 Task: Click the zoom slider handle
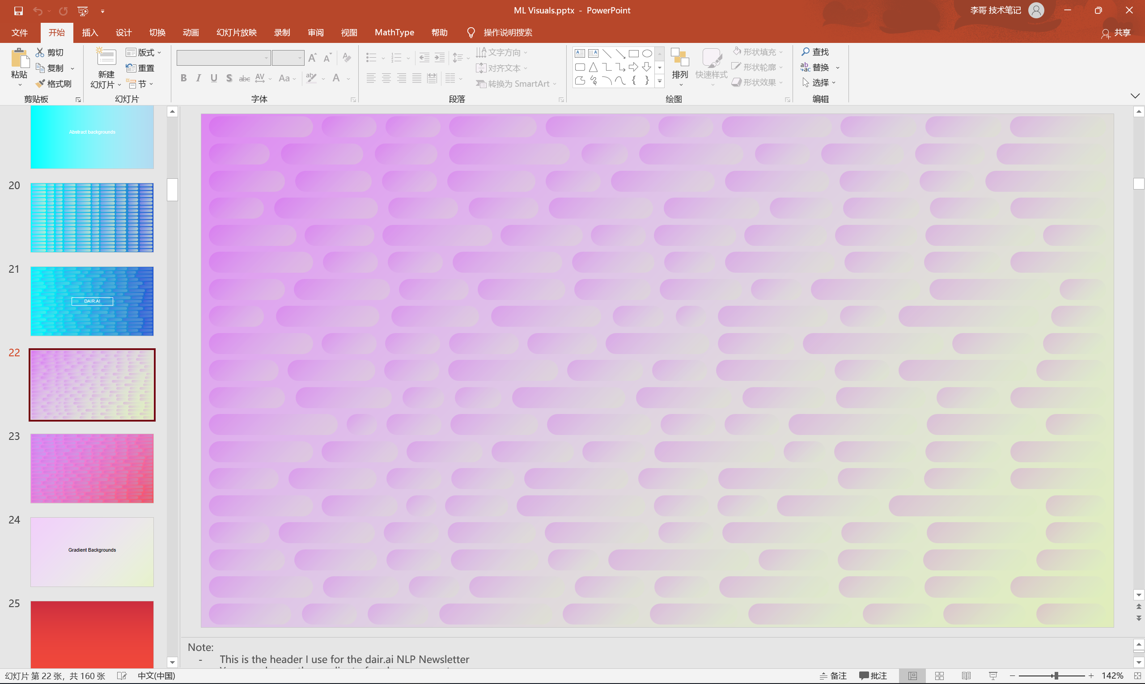coord(1056,676)
